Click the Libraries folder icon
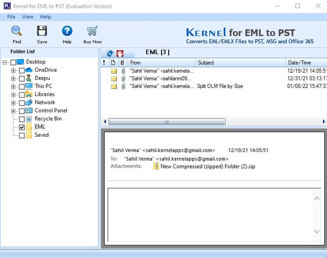 (29, 94)
